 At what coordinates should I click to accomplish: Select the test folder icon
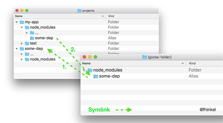27,43
